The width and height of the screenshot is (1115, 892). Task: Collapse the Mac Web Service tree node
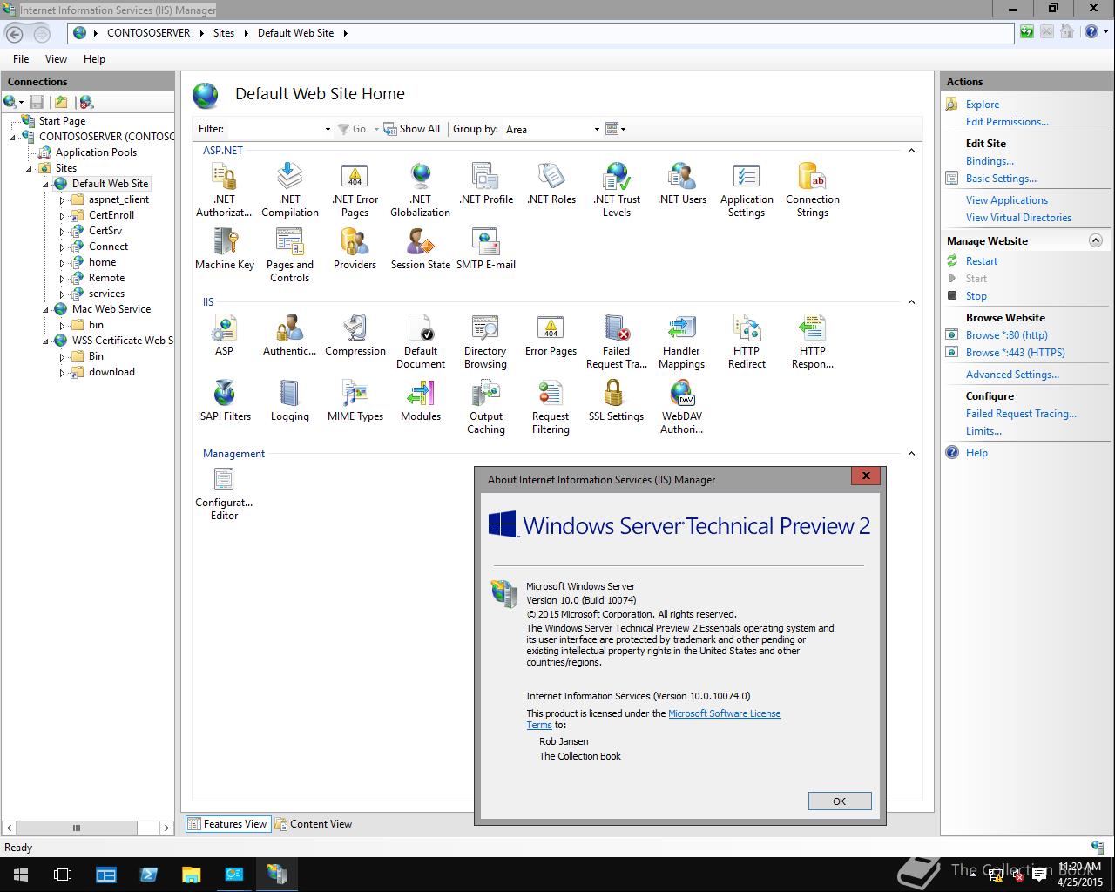46,309
